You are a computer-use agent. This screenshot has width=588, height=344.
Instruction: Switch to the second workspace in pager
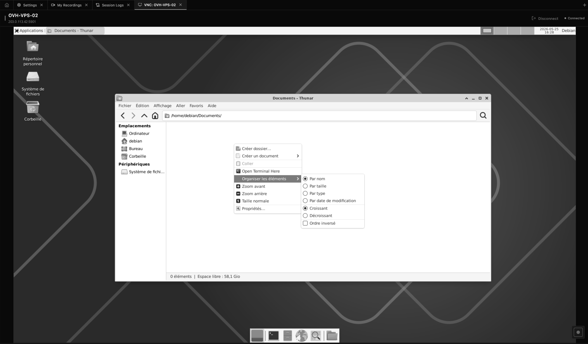[500, 30]
